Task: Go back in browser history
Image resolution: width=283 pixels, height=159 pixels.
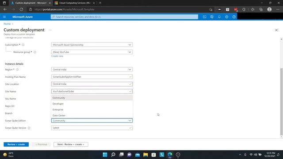Action: [5, 9]
